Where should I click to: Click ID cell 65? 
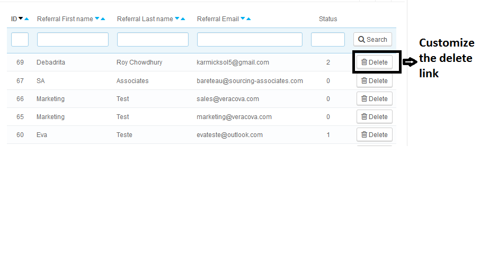point(20,117)
